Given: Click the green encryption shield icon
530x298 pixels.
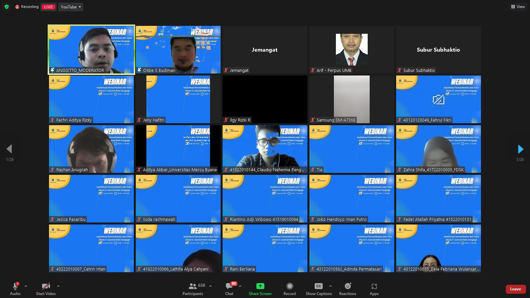Looking at the screenshot, I should click(7, 7).
